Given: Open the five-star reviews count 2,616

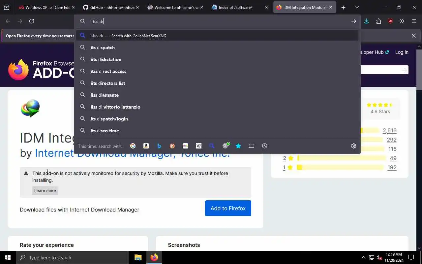Looking at the screenshot, I should click(389, 130).
